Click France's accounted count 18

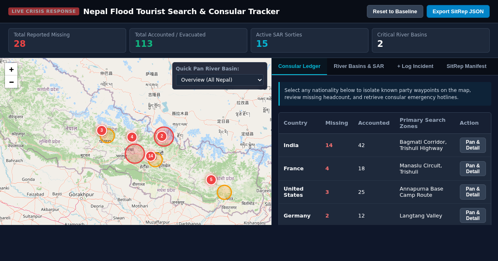tap(361, 169)
